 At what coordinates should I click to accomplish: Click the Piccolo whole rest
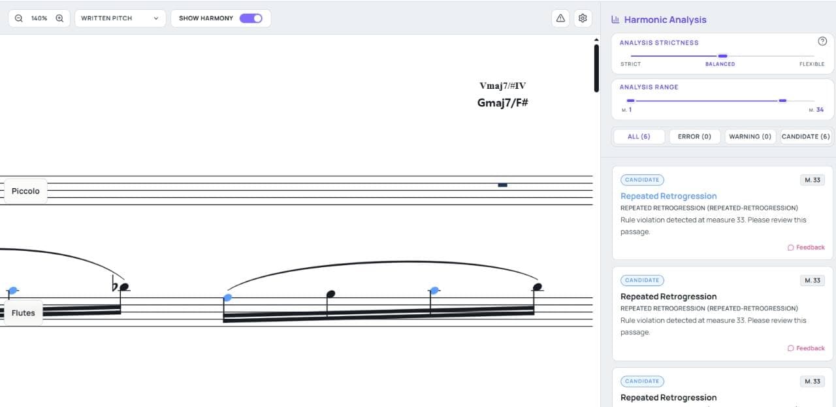(502, 185)
